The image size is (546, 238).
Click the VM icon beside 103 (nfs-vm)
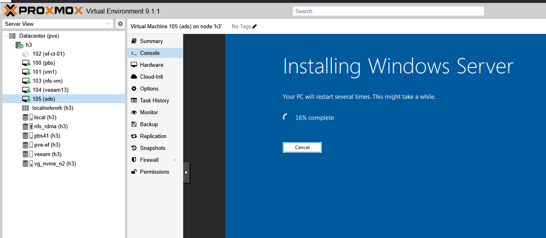(x=26, y=81)
